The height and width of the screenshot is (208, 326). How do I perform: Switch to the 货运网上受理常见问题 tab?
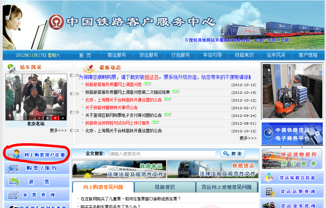pyautogui.click(x=227, y=187)
